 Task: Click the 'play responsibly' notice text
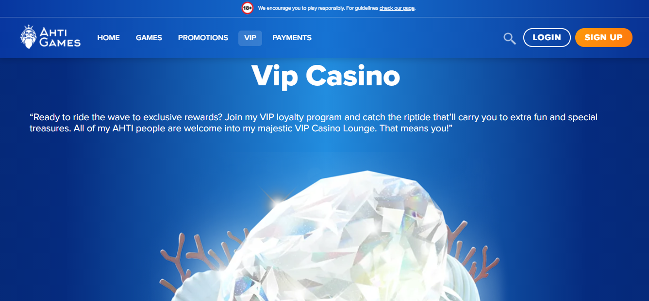click(x=318, y=8)
